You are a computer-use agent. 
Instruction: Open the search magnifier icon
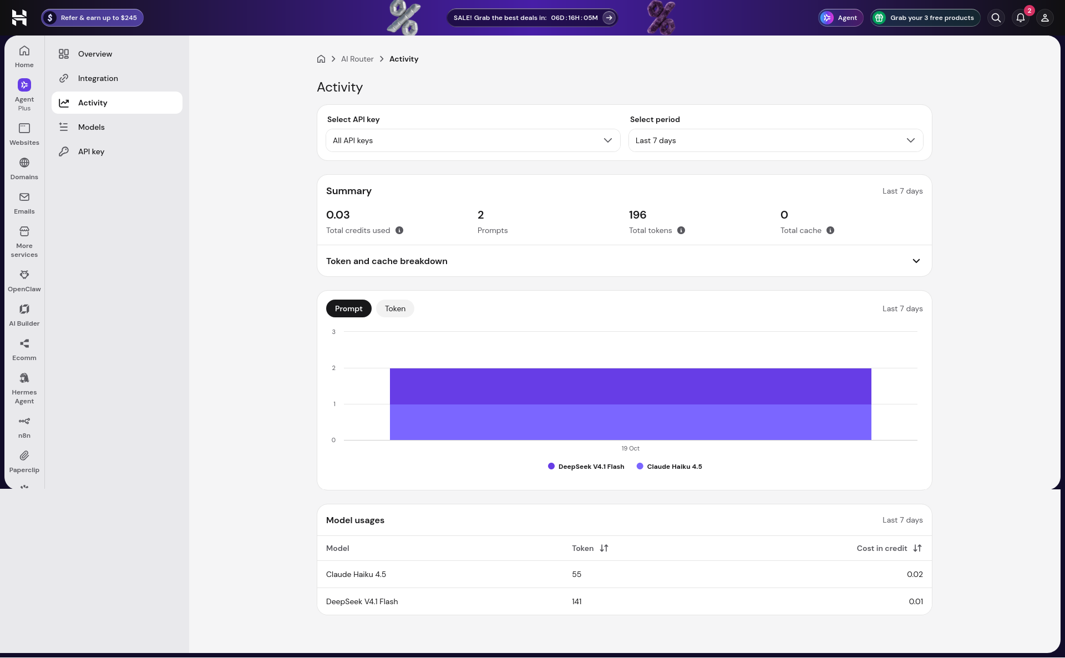[996, 18]
